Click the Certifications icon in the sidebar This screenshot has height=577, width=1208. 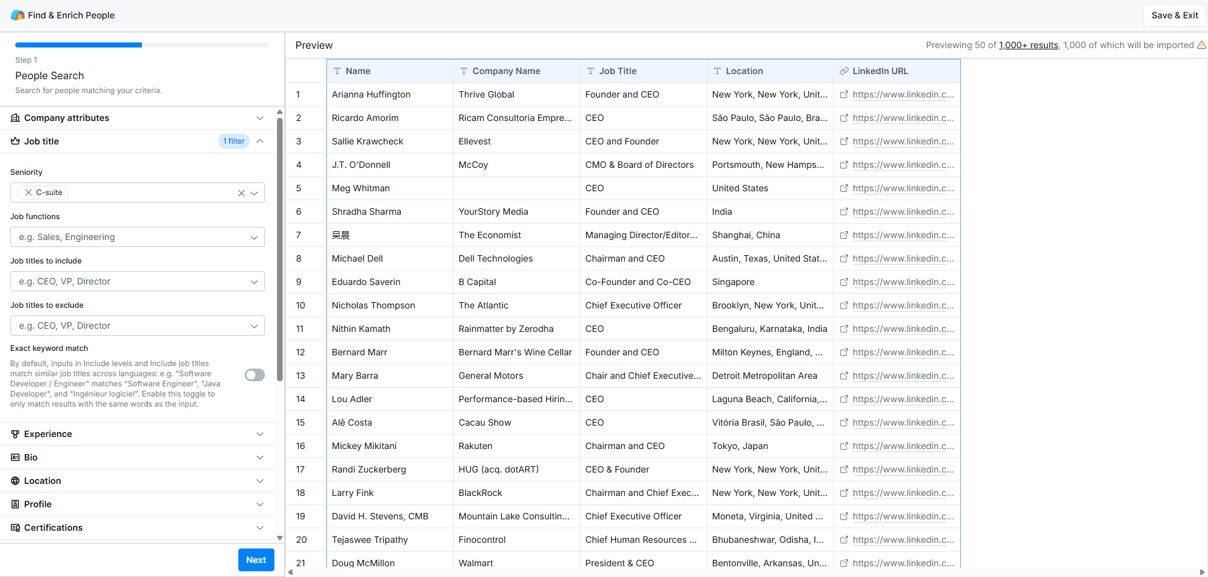15,528
